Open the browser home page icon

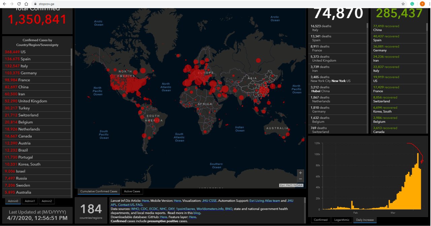[26, 4]
